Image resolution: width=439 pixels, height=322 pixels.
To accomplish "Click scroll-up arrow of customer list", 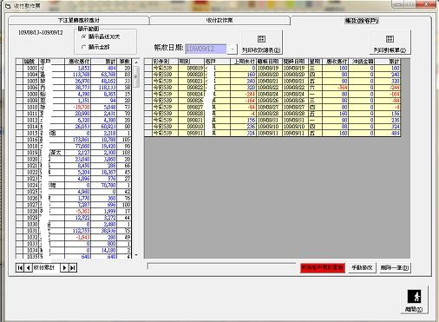I will point(136,62).
